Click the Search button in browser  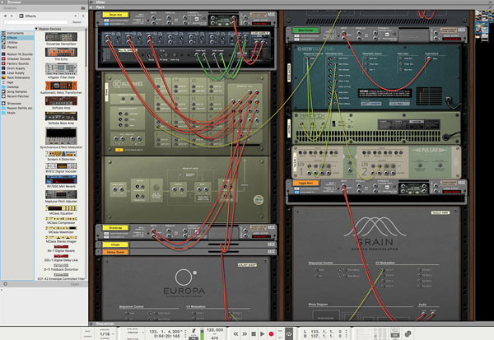(x=77, y=22)
